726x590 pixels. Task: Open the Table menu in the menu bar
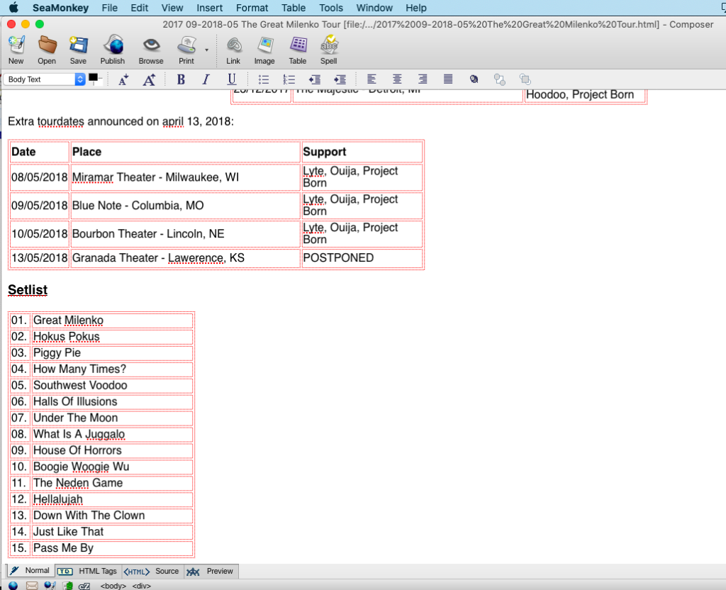click(294, 8)
